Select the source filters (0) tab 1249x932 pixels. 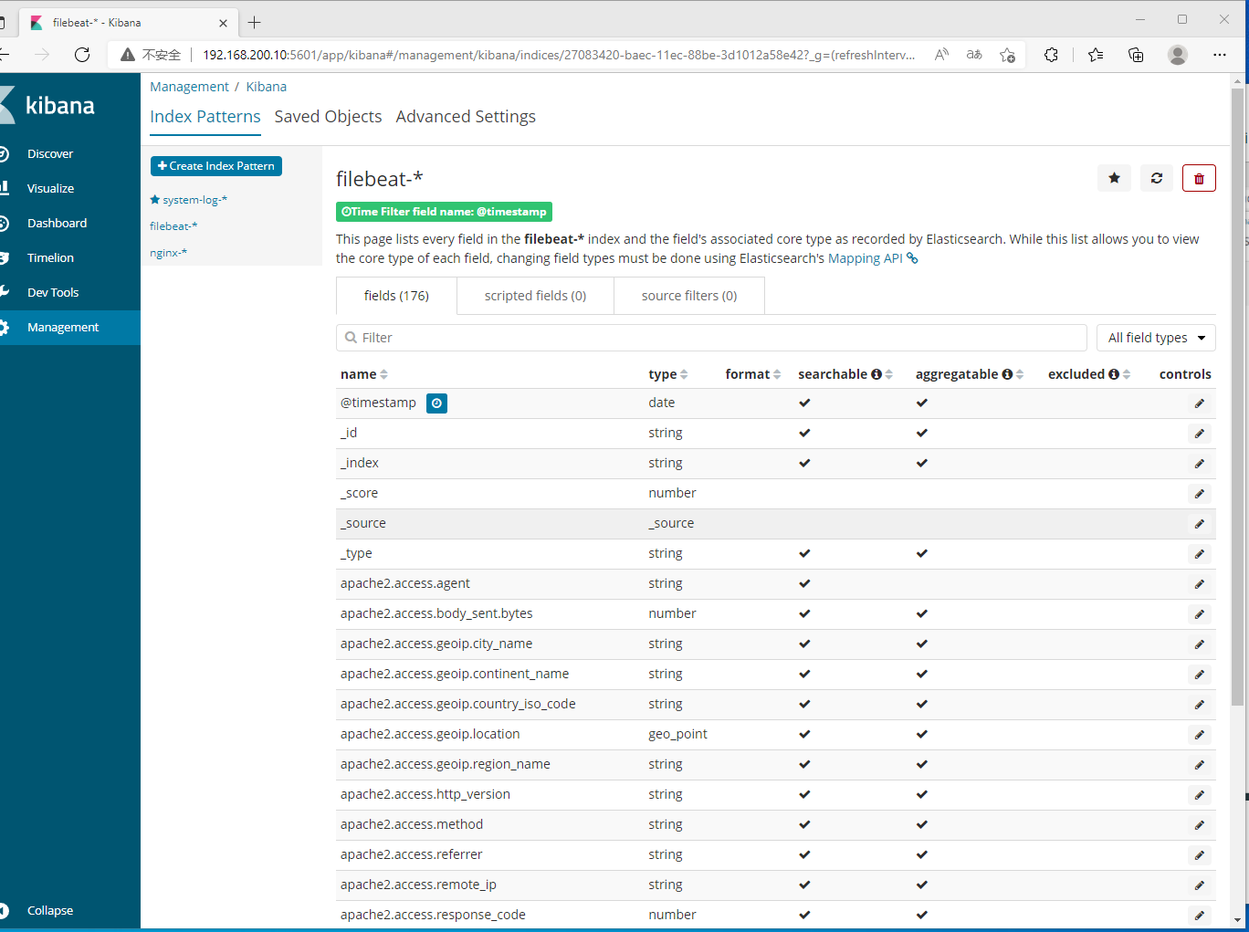coord(689,296)
